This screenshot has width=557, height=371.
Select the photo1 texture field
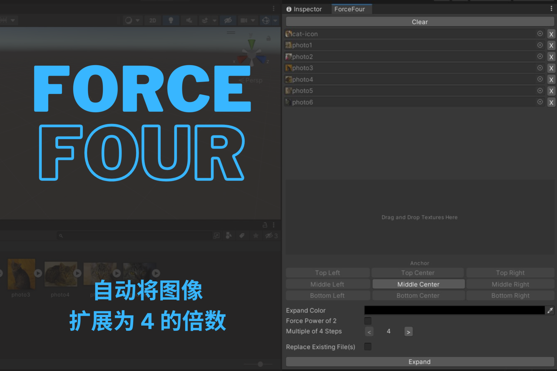(x=414, y=45)
